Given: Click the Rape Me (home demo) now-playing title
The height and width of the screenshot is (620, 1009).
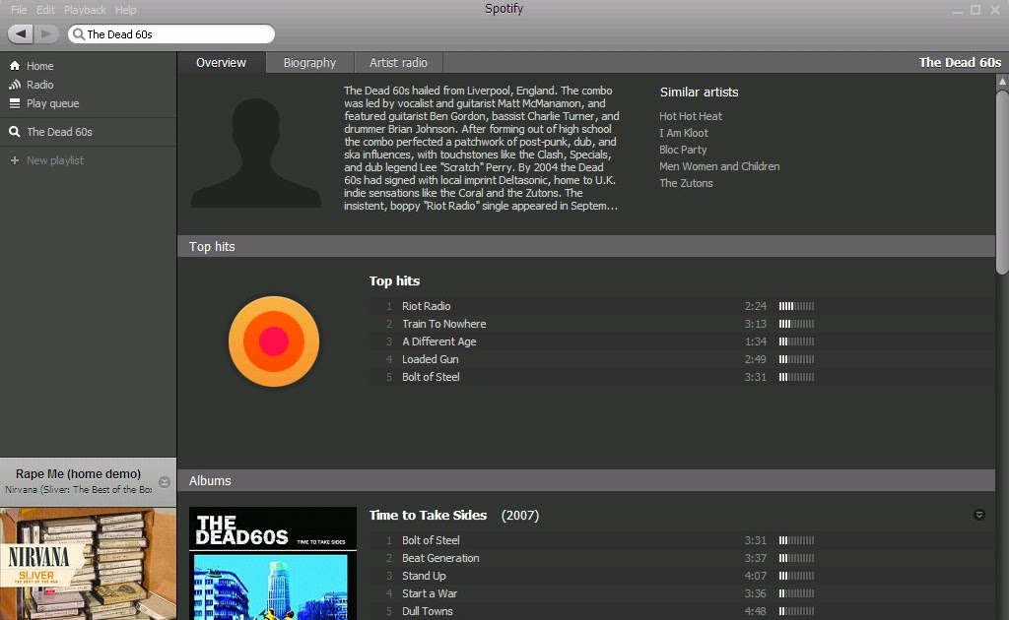Looking at the screenshot, I should [x=78, y=473].
